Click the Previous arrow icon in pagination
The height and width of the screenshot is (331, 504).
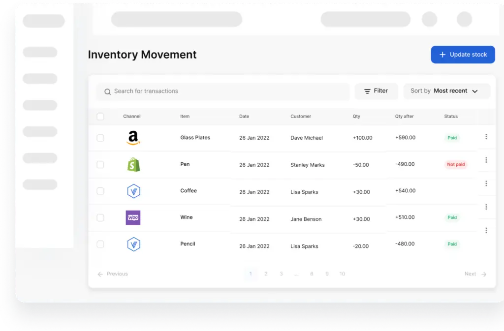click(100, 274)
